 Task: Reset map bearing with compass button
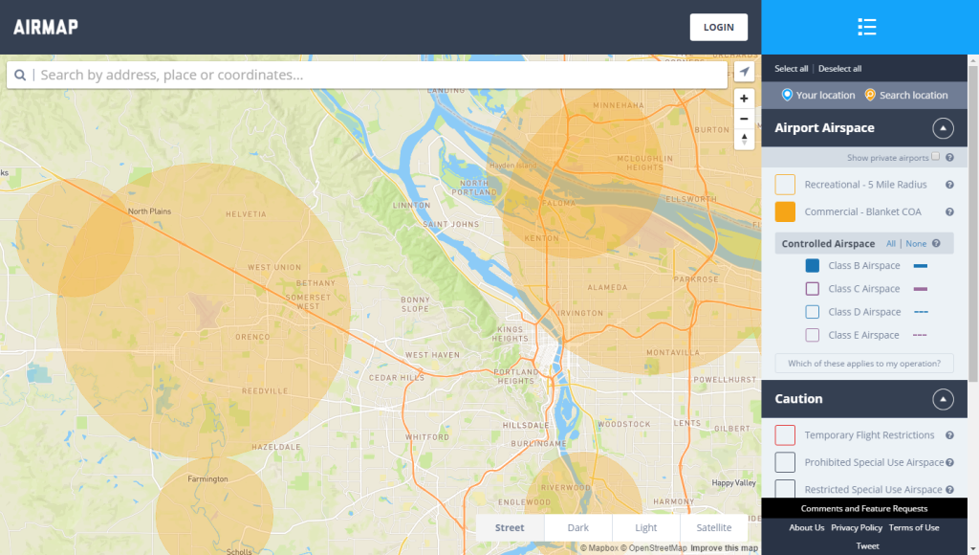tap(744, 139)
